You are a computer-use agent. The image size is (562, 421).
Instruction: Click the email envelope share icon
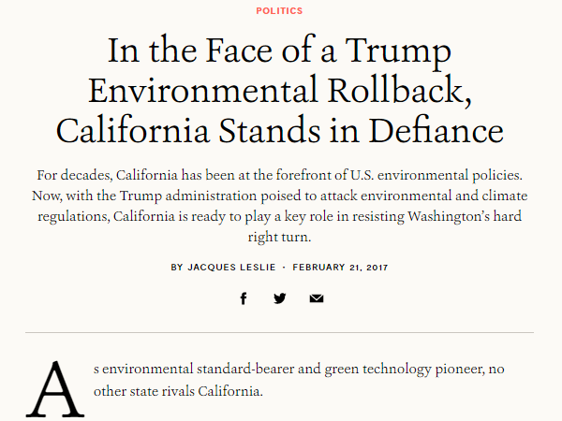[x=317, y=298]
